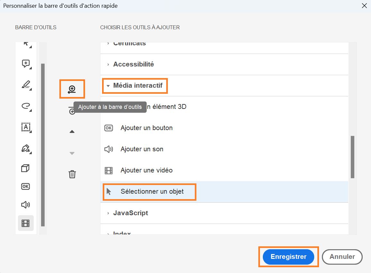
Task: Click the Add to toolbar icon
Action: coord(72,89)
